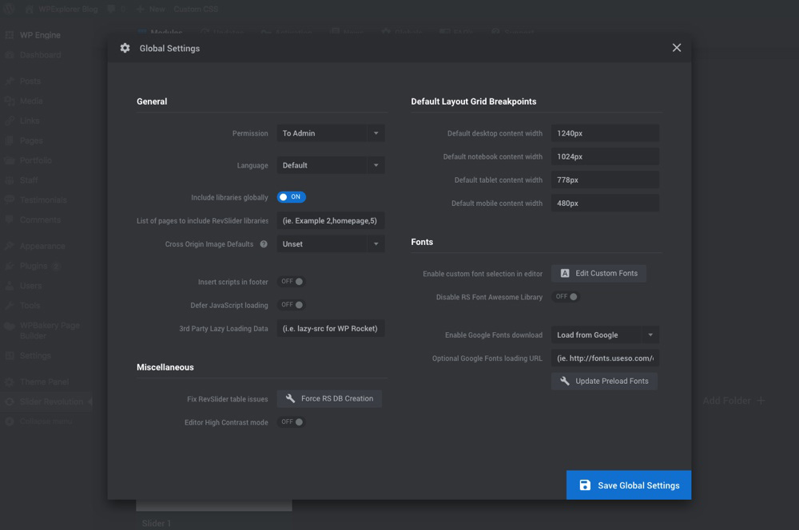Click the Slider Revolution icon in sidebar

pyautogui.click(x=9, y=401)
